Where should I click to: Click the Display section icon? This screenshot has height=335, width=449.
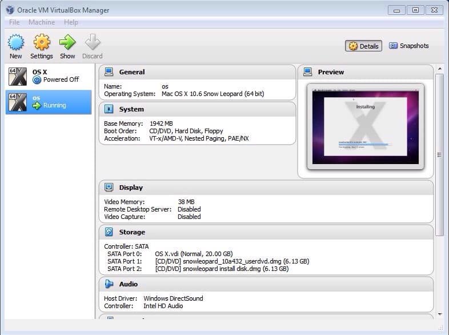point(109,188)
